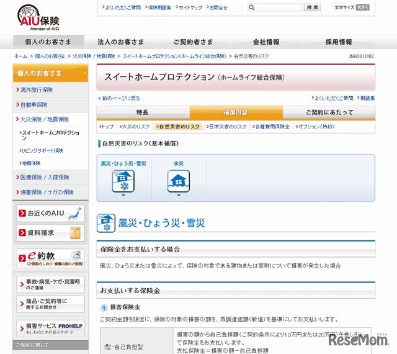Screen dimensions: 397x354
Task: Jump down via arrow under 風災 icon
Action: coord(123,195)
